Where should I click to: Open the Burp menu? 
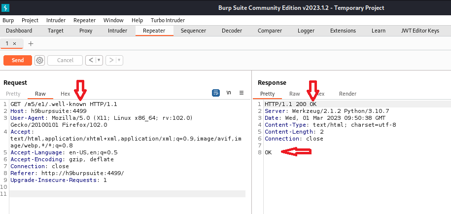click(x=8, y=20)
